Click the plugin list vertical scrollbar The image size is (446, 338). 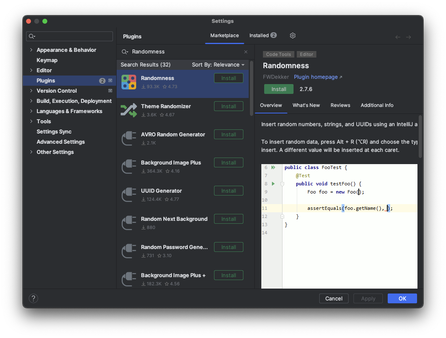252,88
